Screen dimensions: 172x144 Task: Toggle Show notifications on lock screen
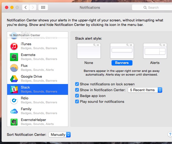click(x=77, y=84)
